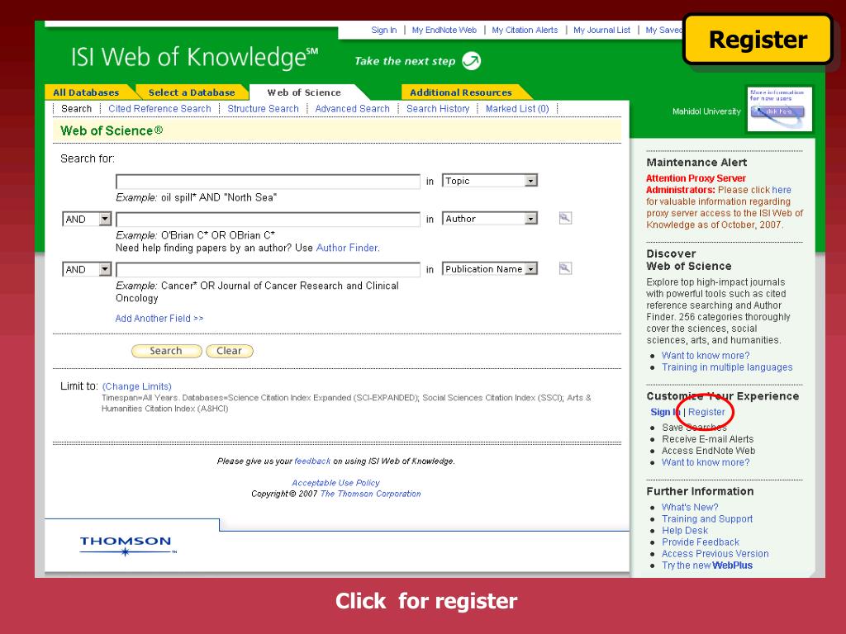846x634 pixels.
Task: Click the Maintenance Alert heading
Action: click(696, 163)
